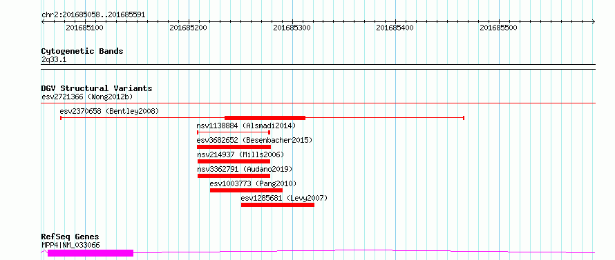This screenshot has height=260, width=615.
Task: Open nsv1138884 (Alsmadi2014) variant label
Action: pos(246,126)
